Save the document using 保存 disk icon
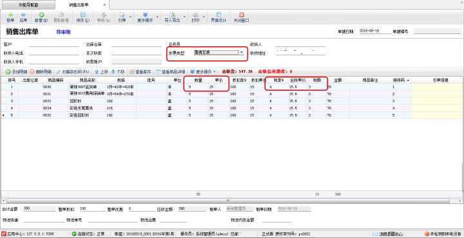464x238 pixels. [x=83, y=17]
